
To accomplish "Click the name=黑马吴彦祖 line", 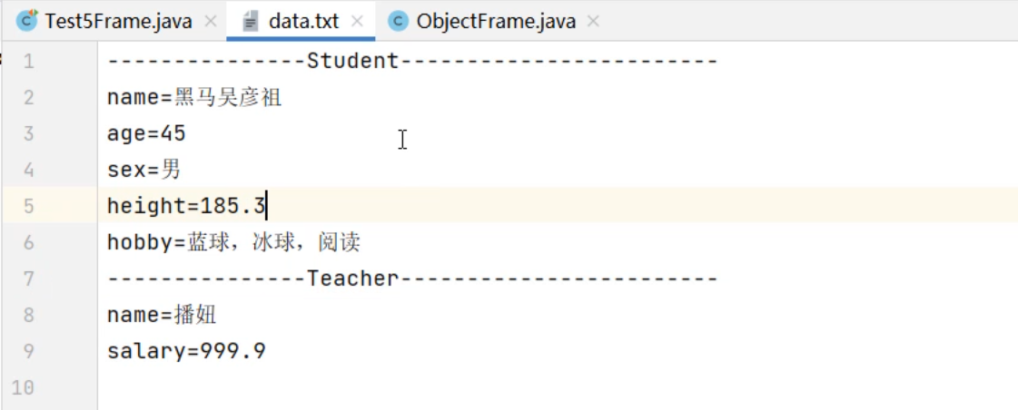I will (194, 98).
